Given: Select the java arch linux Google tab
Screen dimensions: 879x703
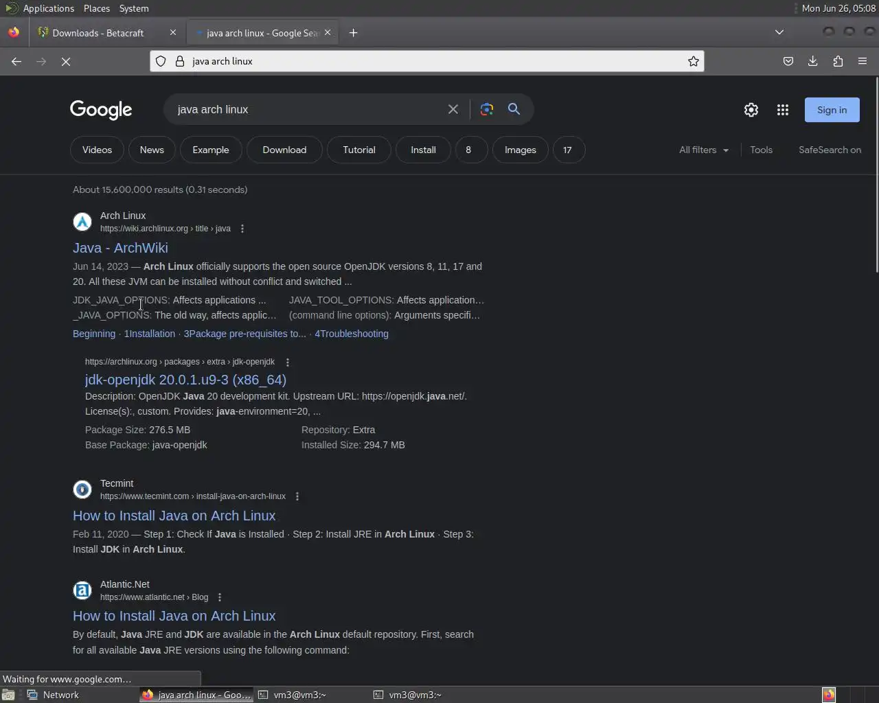Looking at the screenshot, I should pyautogui.click(x=262, y=32).
